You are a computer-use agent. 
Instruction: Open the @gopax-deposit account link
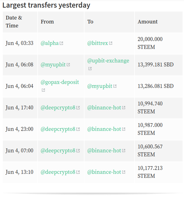(60, 82)
